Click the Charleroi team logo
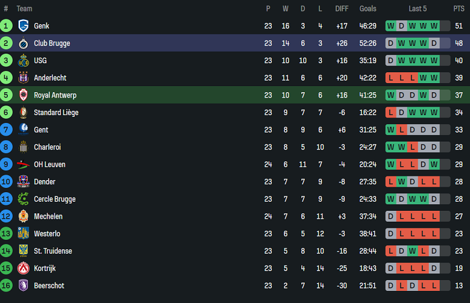This screenshot has width=470, height=303. pyautogui.click(x=23, y=147)
